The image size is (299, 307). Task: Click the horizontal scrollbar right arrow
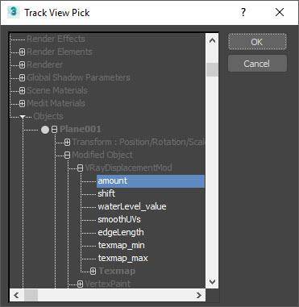coord(199,296)
